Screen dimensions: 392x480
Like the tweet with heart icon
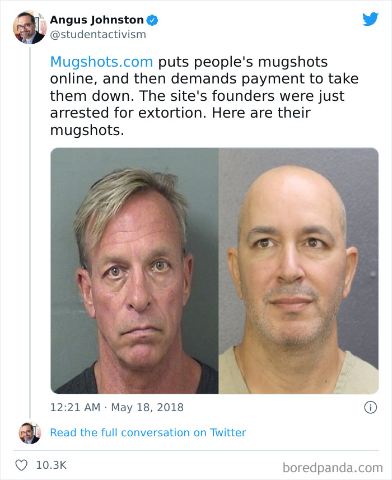(21, 465)
